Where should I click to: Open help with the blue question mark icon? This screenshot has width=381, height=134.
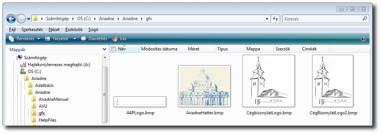tap(363, 39)
